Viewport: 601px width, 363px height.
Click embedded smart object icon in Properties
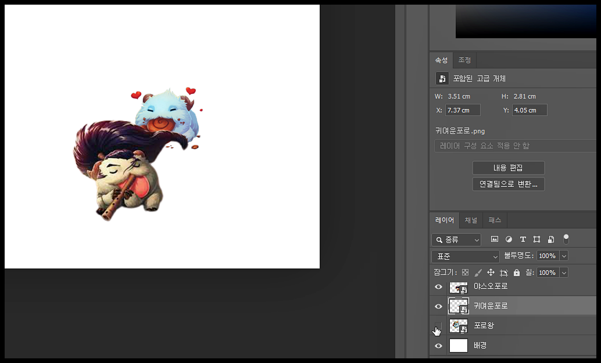pos(442,78)
